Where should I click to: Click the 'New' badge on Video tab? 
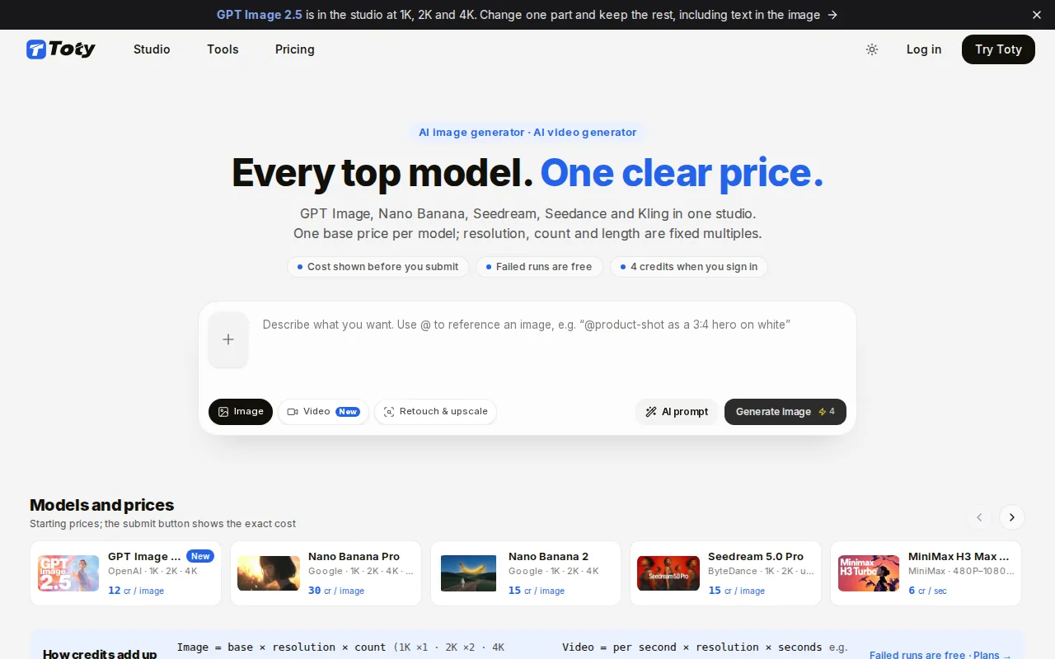[x=348, y=412]
